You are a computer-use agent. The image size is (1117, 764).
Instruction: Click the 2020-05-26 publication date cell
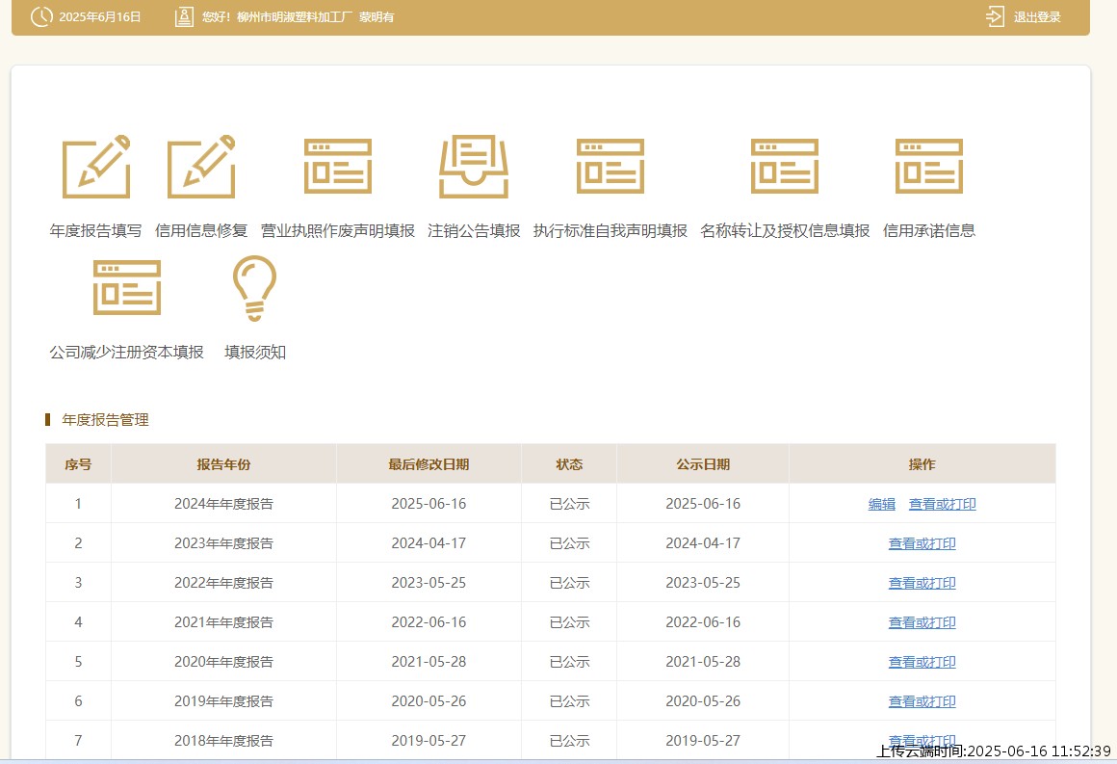click(703, 702)
